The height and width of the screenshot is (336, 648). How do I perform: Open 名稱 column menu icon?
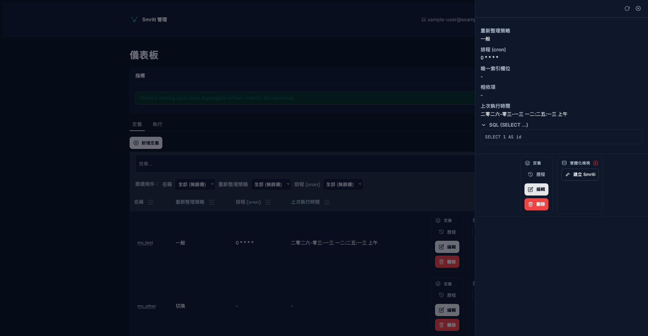click(x=151, y=202)
